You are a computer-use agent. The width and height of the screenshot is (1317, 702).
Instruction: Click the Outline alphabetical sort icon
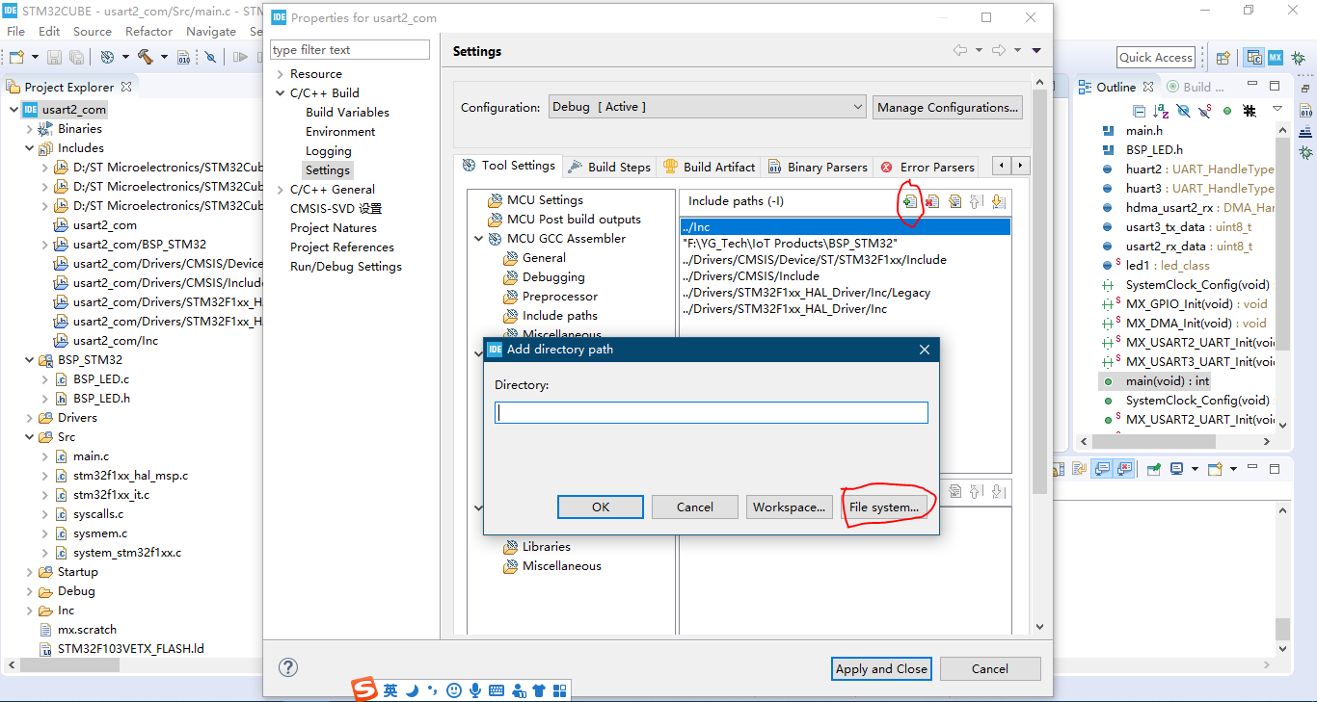point(1162,111)
